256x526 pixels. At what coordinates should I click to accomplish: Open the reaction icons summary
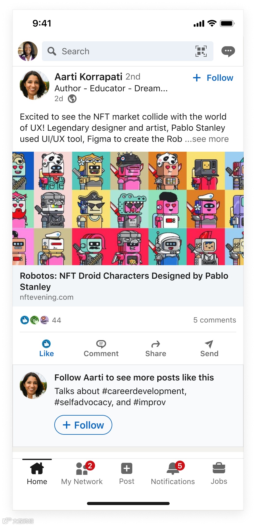pyautogui.click(x=35, y=320)
